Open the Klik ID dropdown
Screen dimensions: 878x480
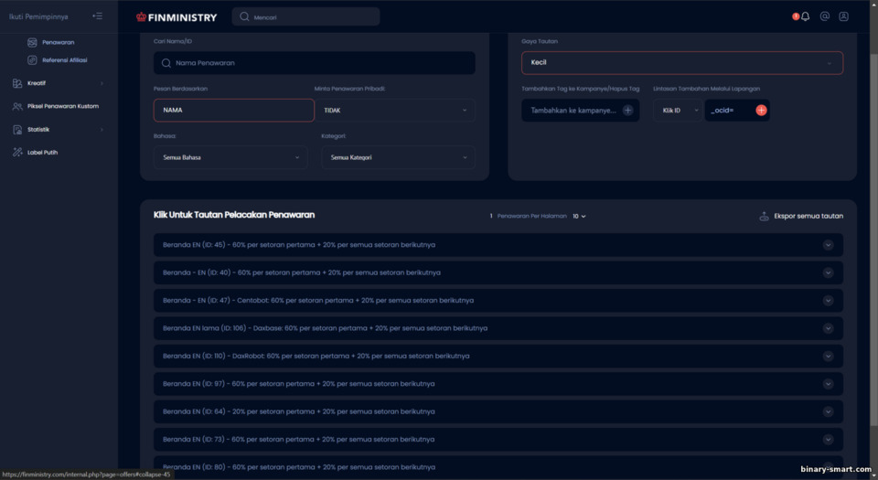678,111
